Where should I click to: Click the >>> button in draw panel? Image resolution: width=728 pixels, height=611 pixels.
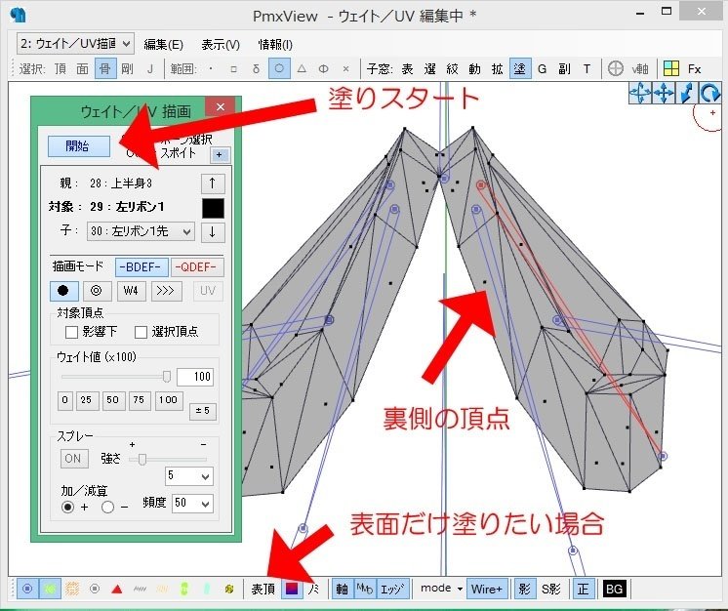click(166, 291)
